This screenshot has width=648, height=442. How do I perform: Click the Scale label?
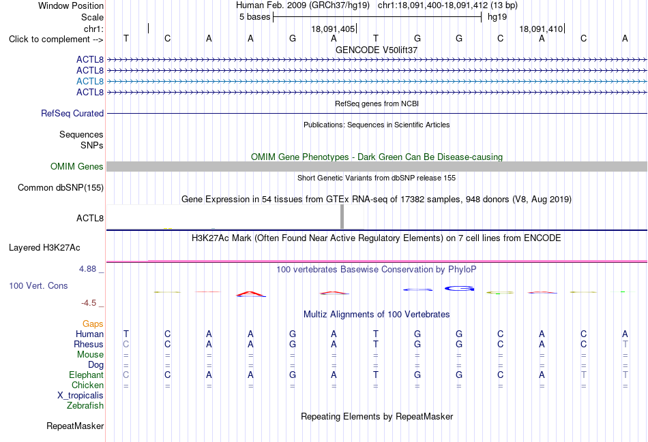click(92, 17)
